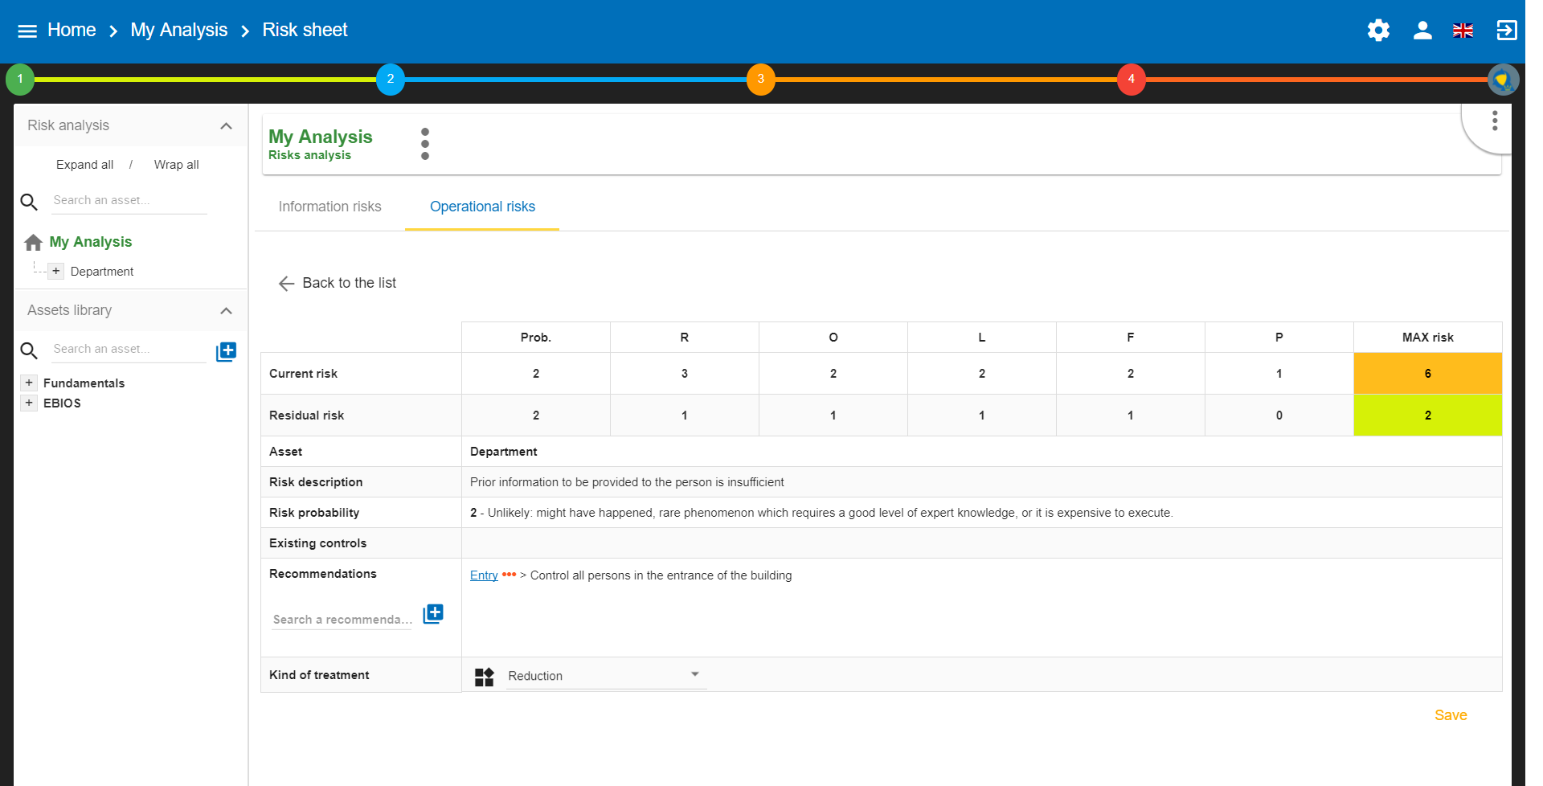
Task: Click the logout icon
Action: click(1506, 31)
